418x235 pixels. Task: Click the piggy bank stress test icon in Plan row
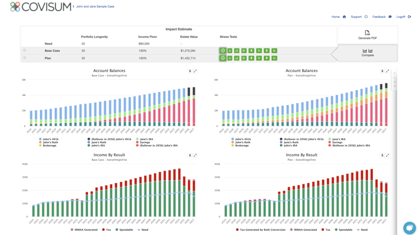coord(237,58)
